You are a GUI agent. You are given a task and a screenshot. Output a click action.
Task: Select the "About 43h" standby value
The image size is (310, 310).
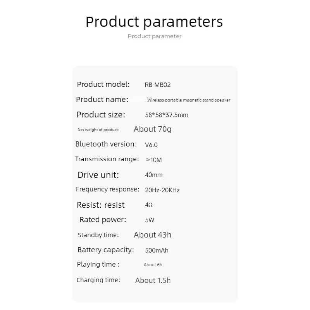[152, 235]
